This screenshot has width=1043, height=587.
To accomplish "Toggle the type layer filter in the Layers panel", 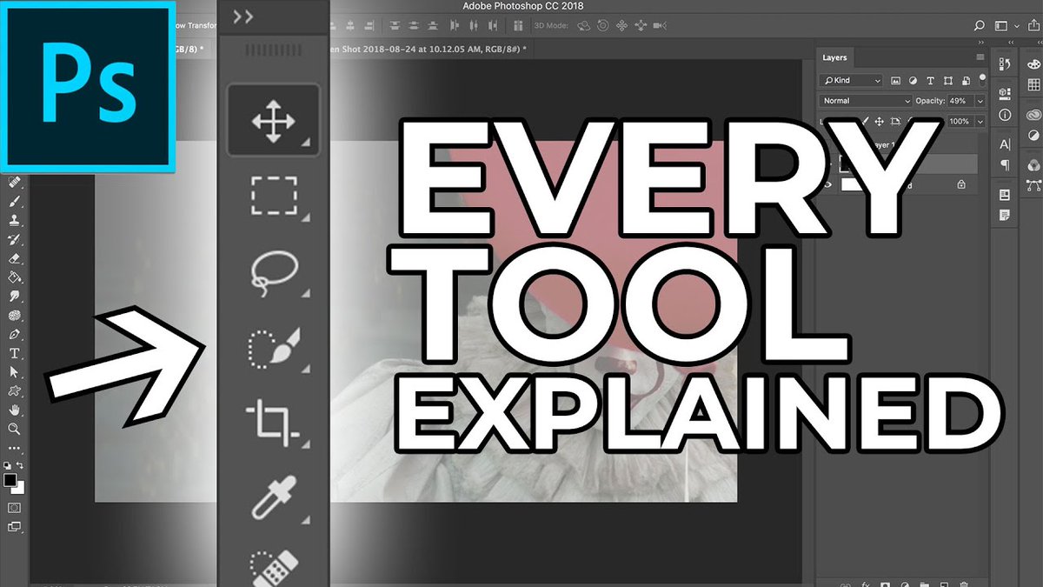I will tap(930, 81).
